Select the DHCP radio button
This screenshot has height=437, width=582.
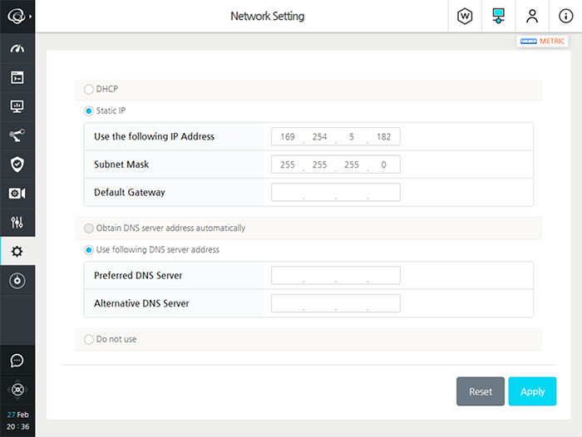click(89, 90)
